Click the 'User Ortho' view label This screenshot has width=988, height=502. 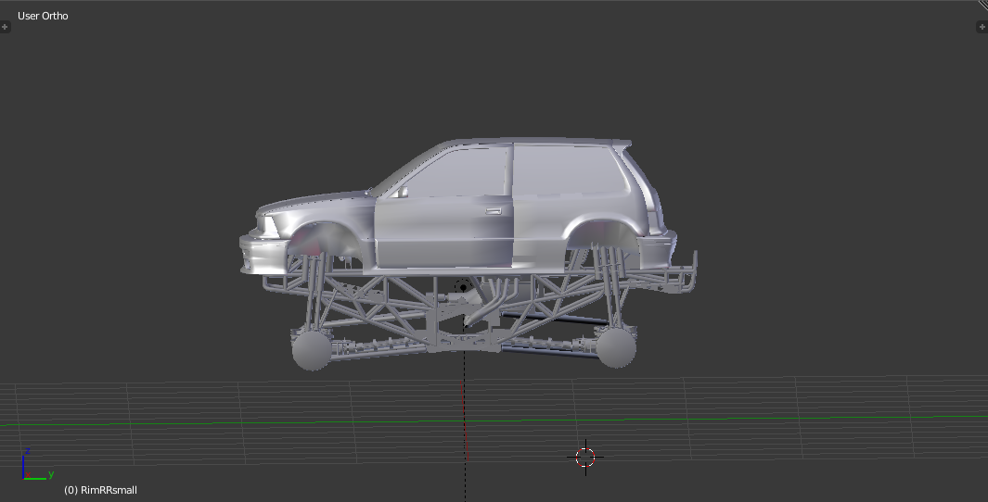coord(43,16)
